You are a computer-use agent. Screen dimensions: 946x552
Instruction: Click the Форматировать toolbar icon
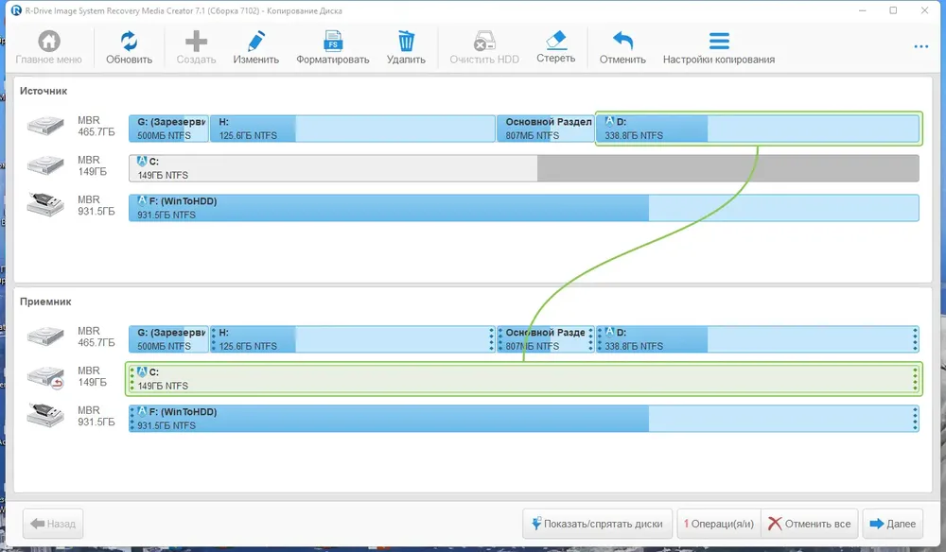pyautogui.click(x=332, y=41)
